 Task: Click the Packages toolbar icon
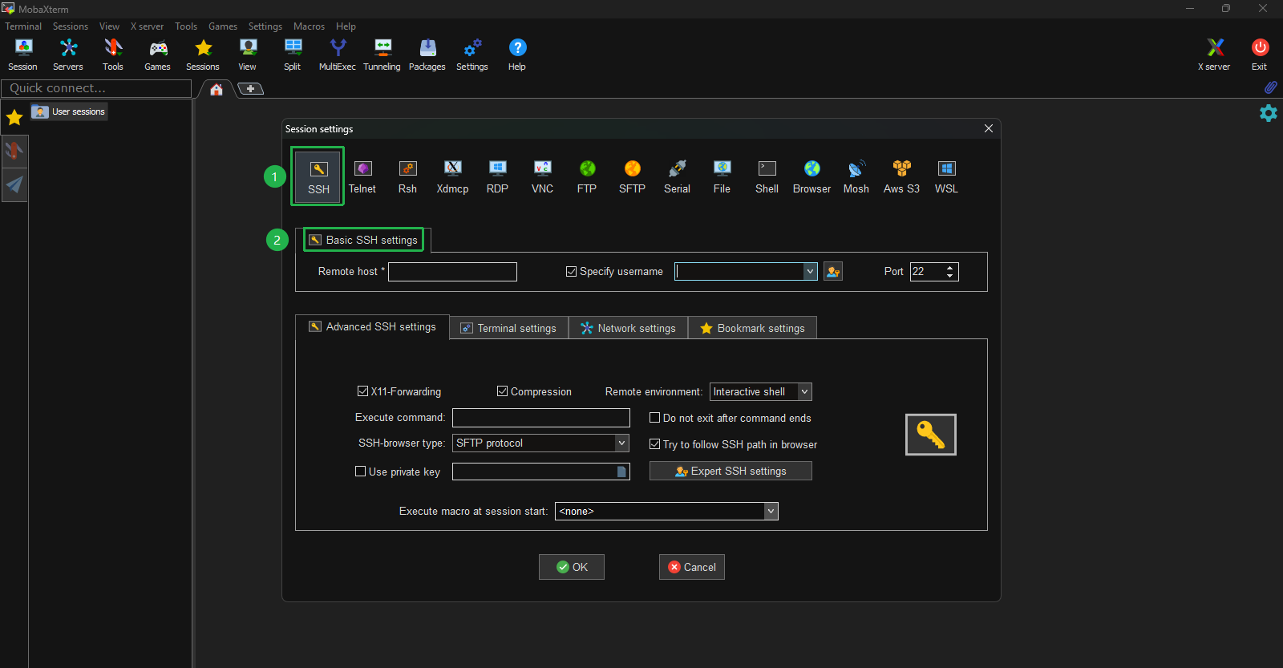427,55
